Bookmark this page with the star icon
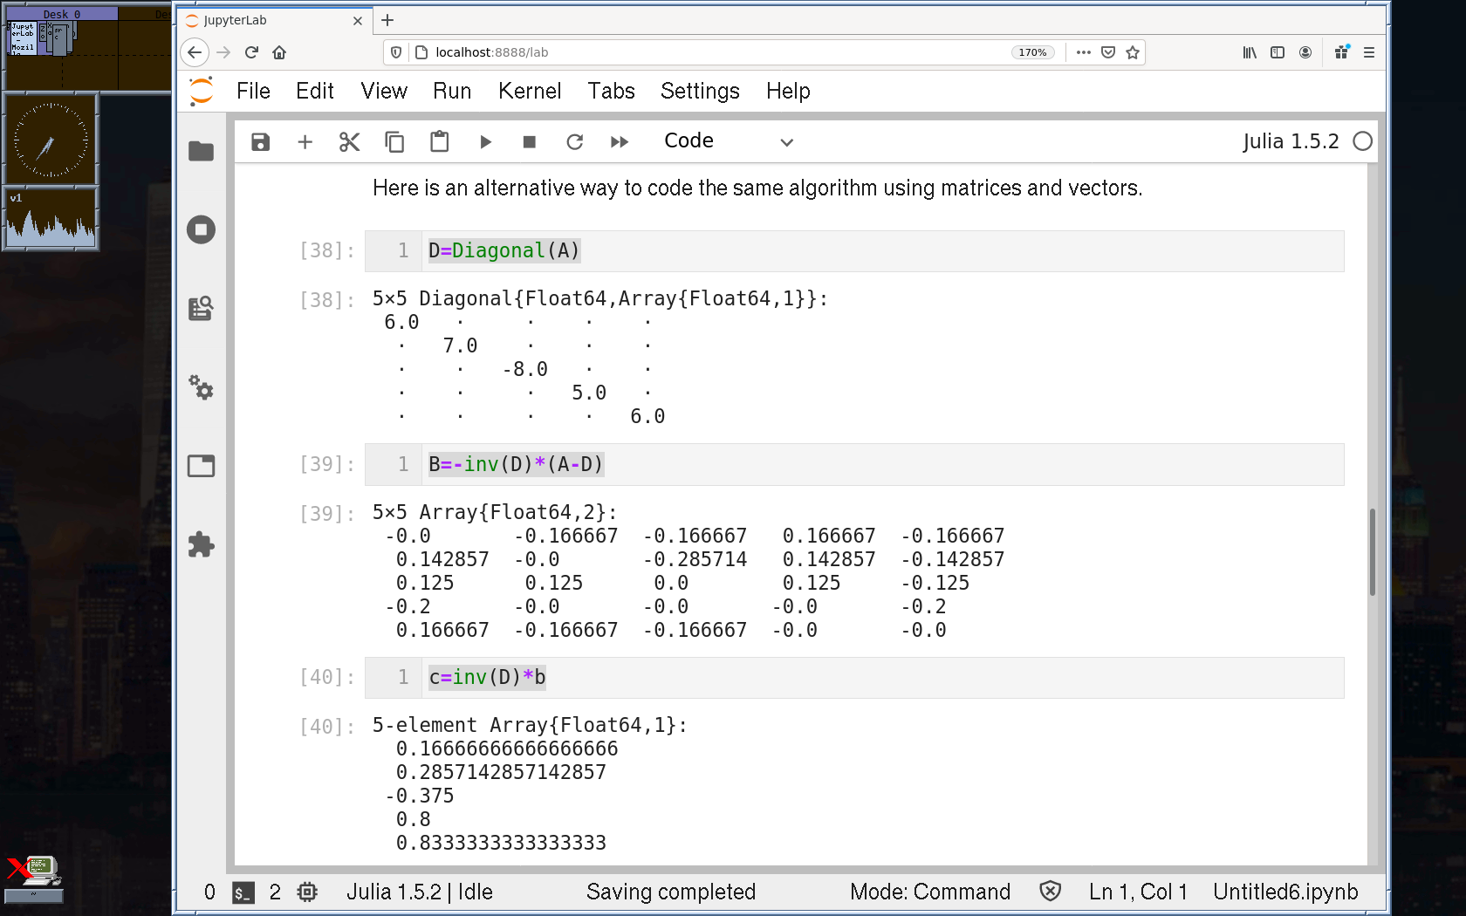 click(x=1133, y=52)
